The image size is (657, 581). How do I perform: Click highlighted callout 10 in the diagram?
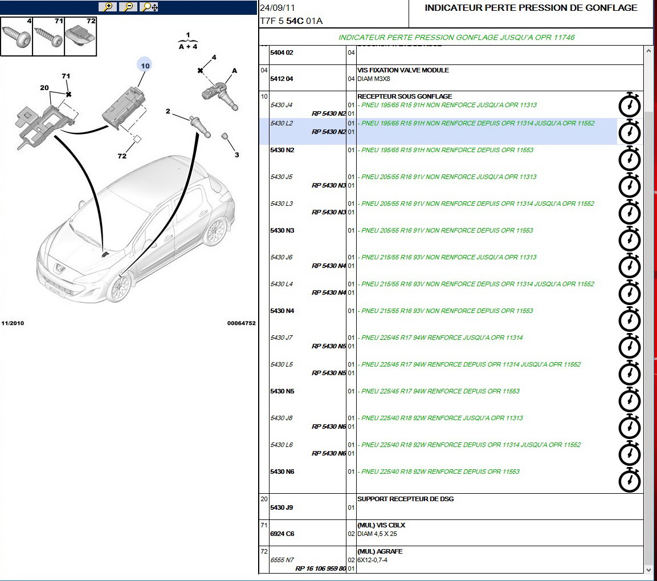(145, 66)
